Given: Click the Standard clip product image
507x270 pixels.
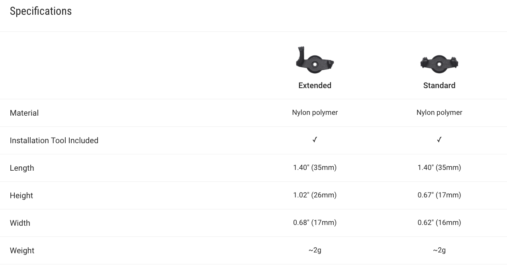Looking at the screenshot, I should [439, 64].
